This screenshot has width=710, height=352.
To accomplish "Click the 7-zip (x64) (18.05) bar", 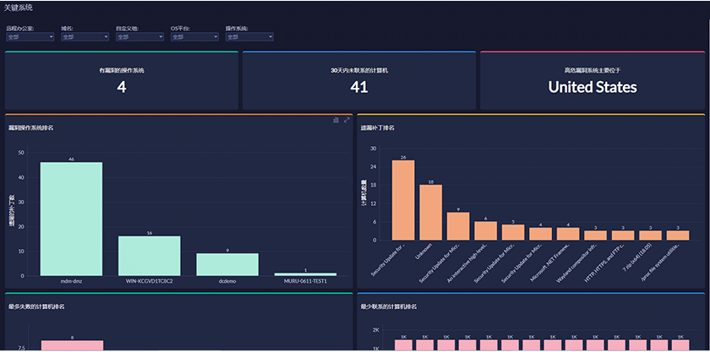I will [651, 236].
